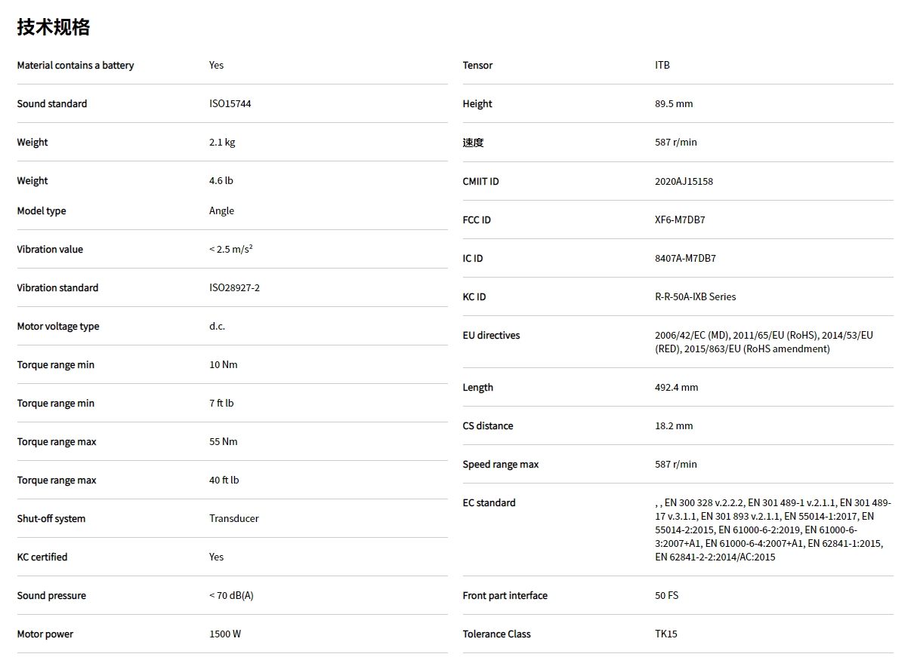Click the 2.1 kg weight value
The width and height of the screenshot is (914, 657).
tap(222, 143)
